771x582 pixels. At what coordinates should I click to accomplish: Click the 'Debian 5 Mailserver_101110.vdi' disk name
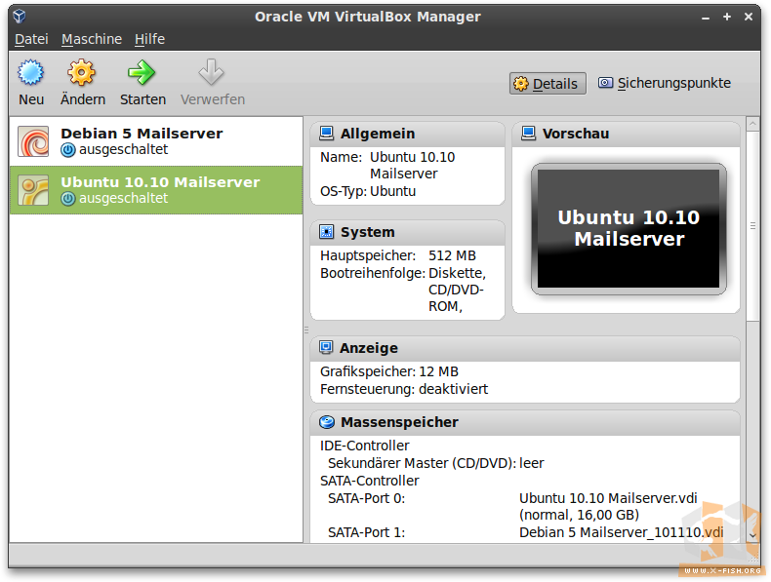[x=621, y=532]
